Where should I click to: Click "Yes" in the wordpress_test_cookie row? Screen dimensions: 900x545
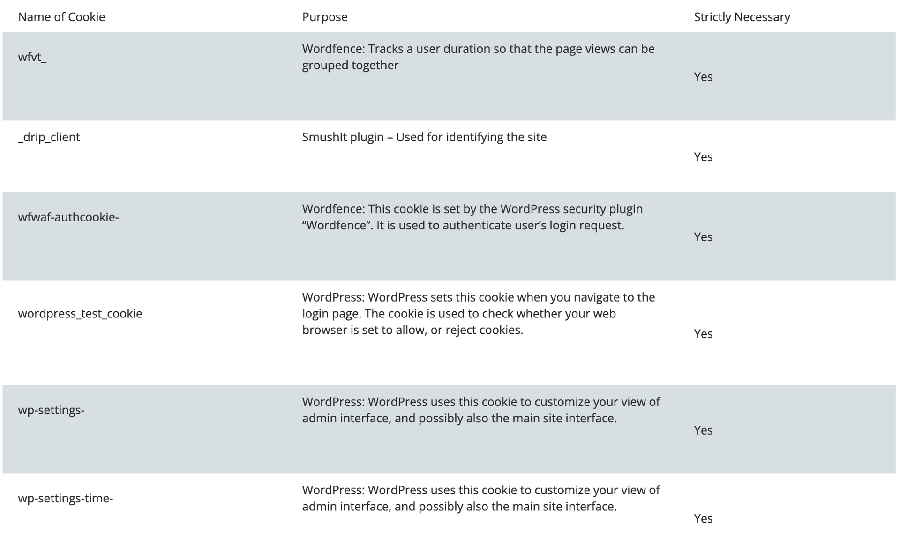click(x=703, y=334)
